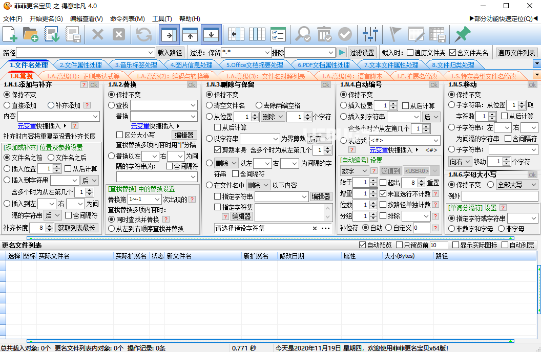
Task: Click the boxed X clear-all icon
Action: 119,34
